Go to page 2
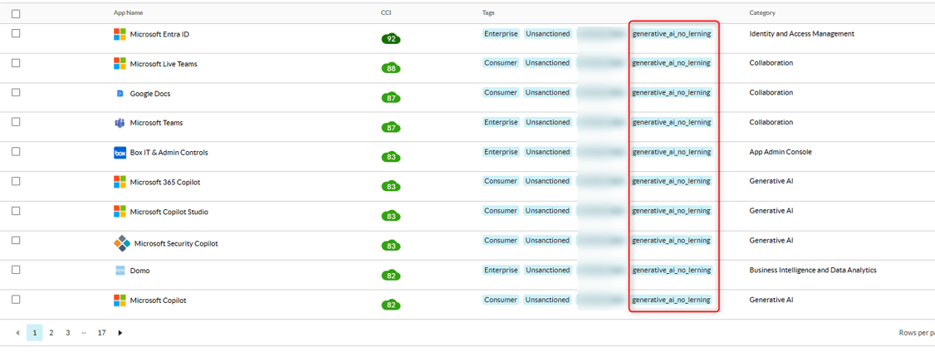The image size is (935, 352). pos(51,333)
